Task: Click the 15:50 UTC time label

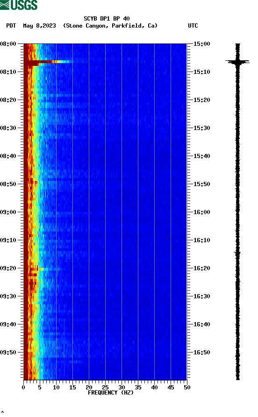Action: tap(201, 184)
